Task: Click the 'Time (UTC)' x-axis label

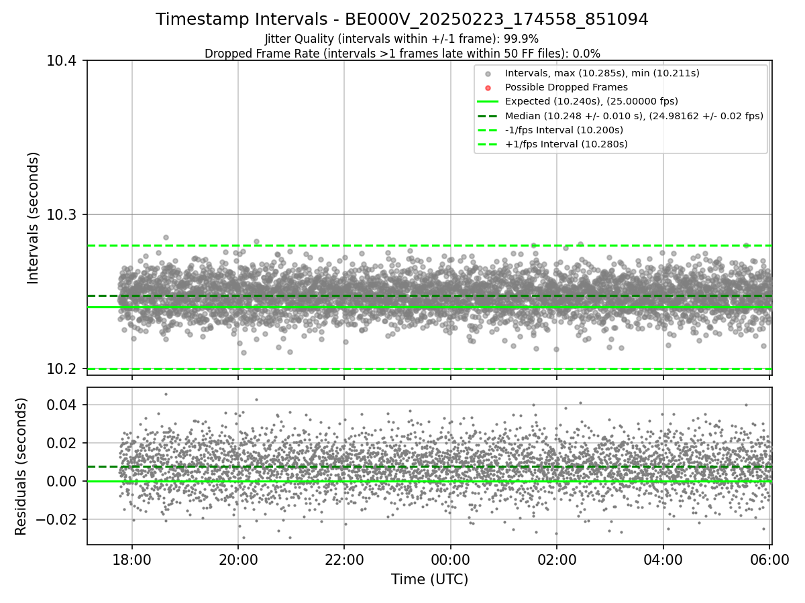Action: 429,580
